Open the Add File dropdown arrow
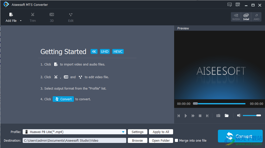The height and width of the screenshot is (148, 265). pos(21,21)
